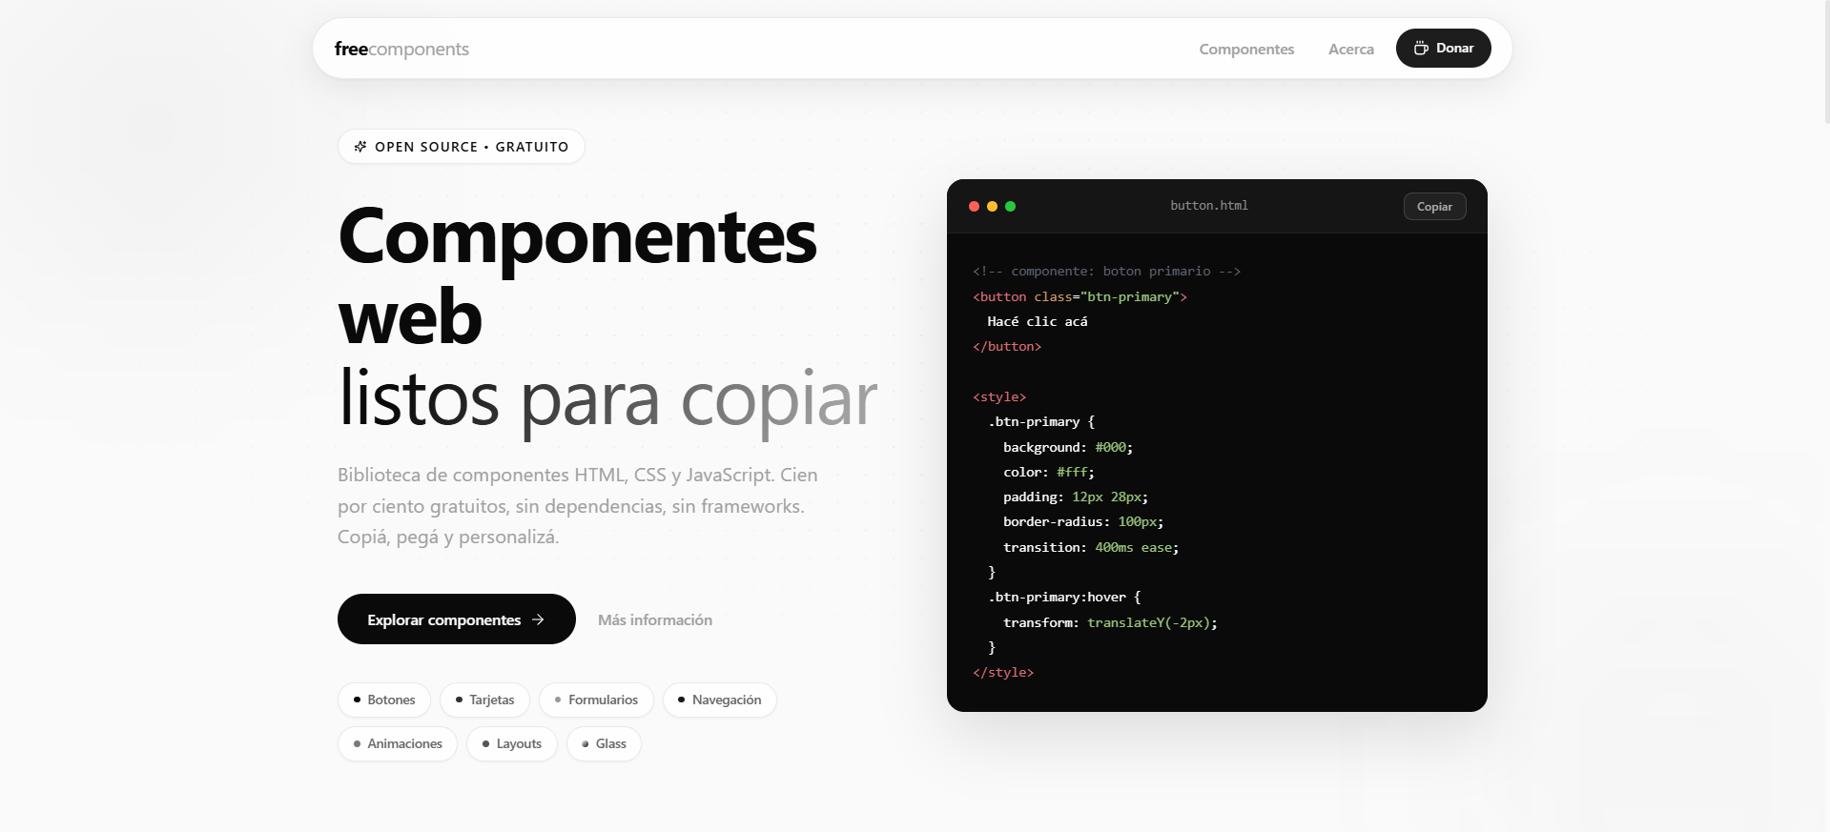Click the yellow dot in the code window
This screenshot has height=832, width=1830.
click(x=992, y=206)
